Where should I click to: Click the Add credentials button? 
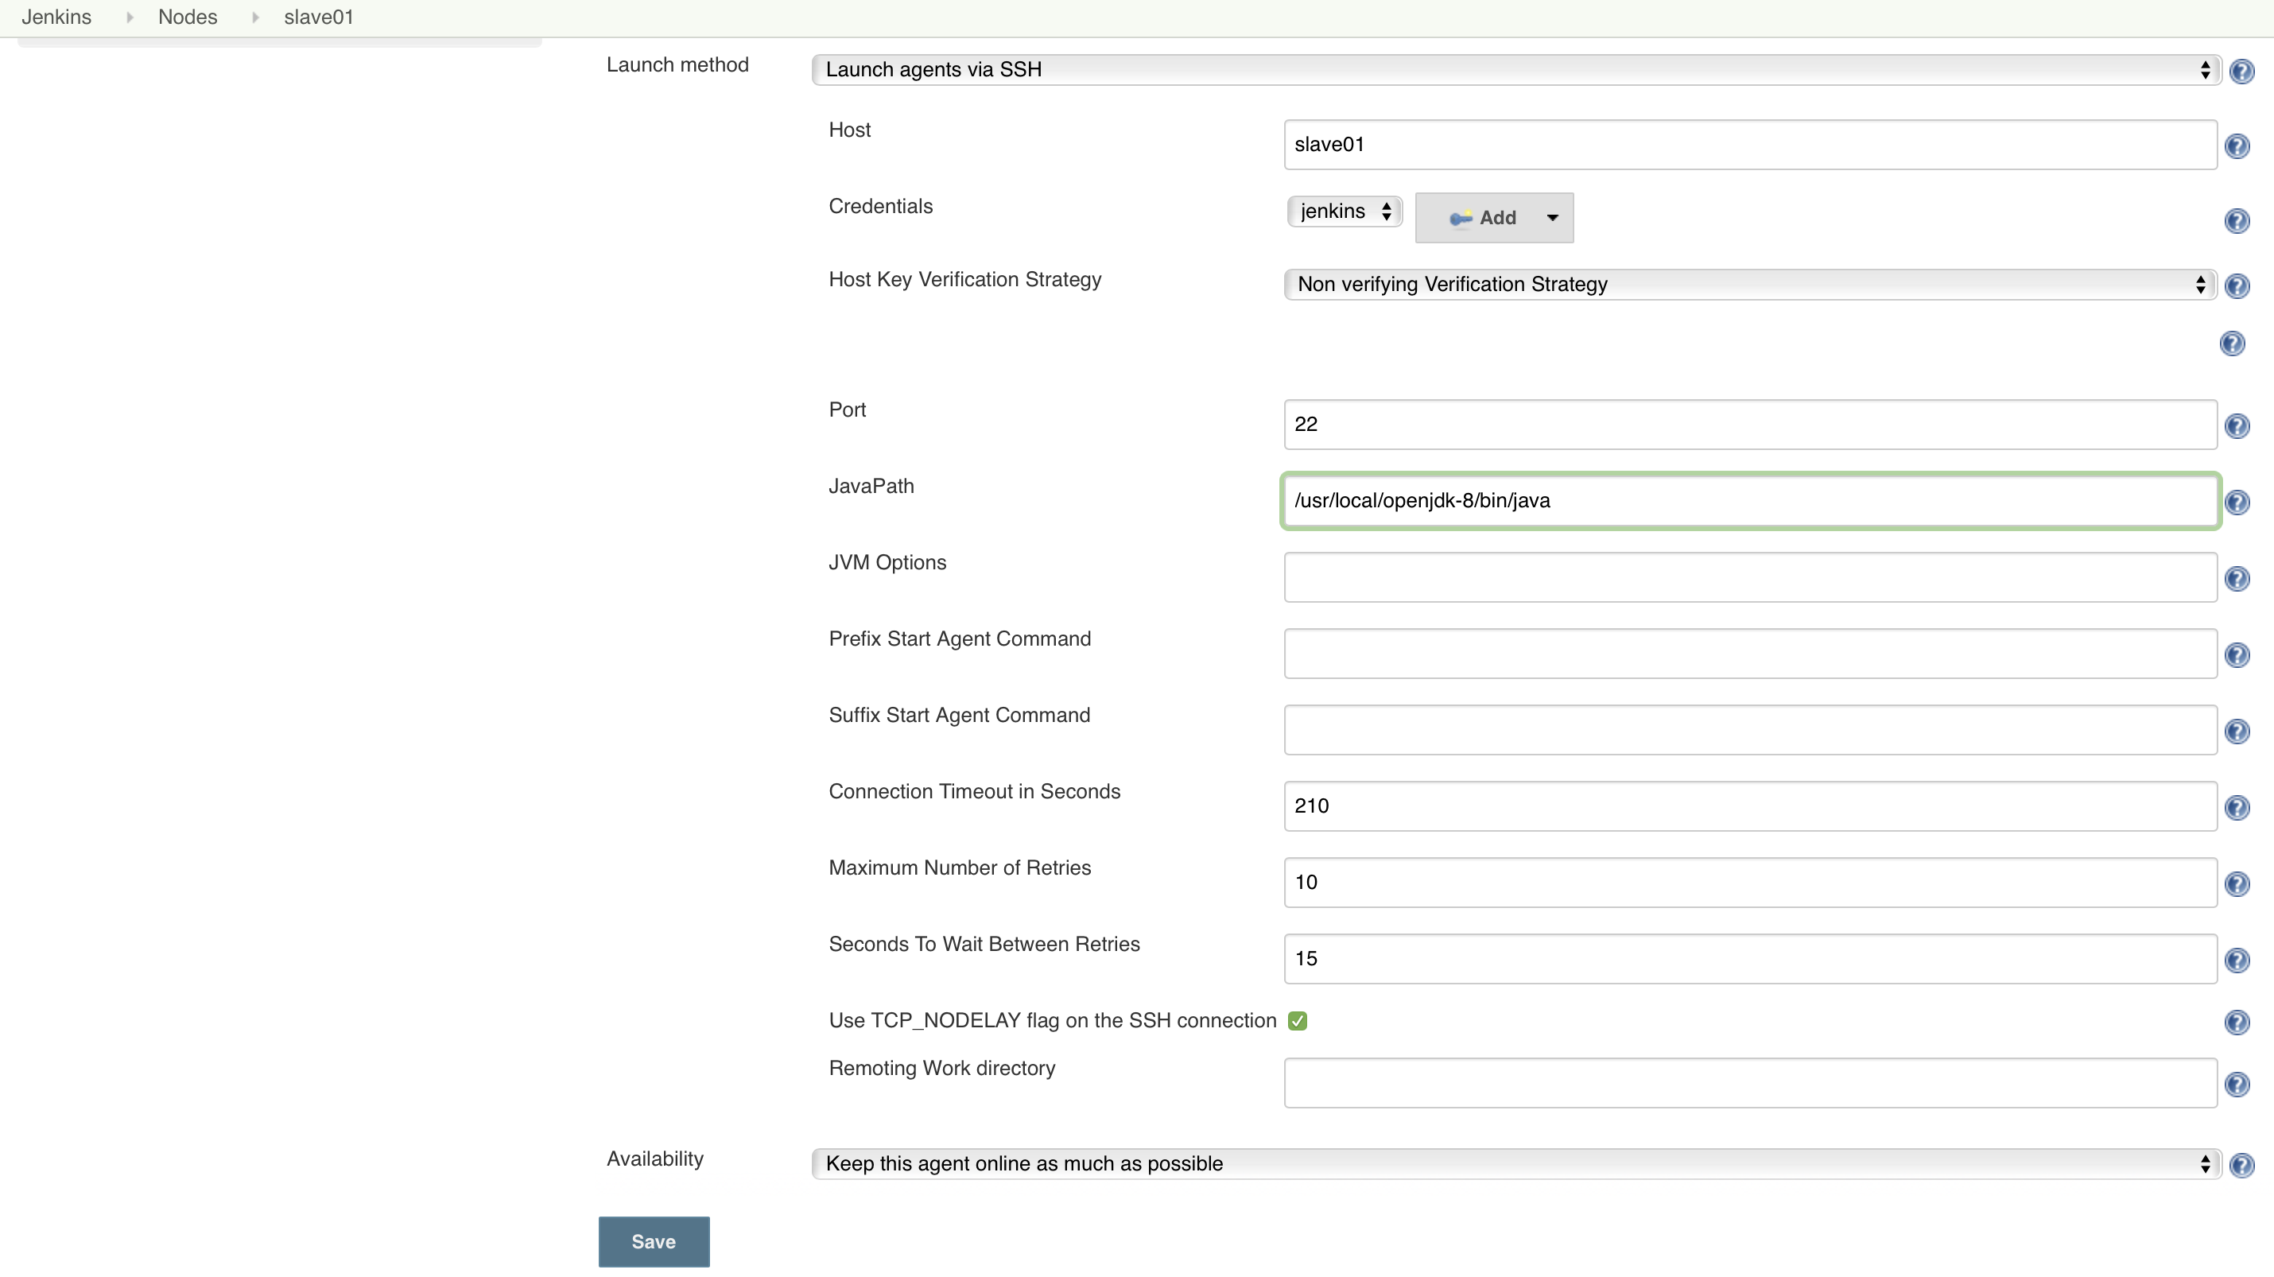point(1494,217)
